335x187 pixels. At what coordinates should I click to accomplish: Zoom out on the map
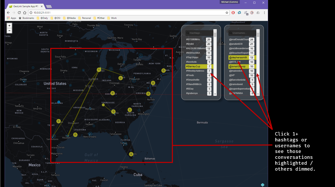click(9, 31)
